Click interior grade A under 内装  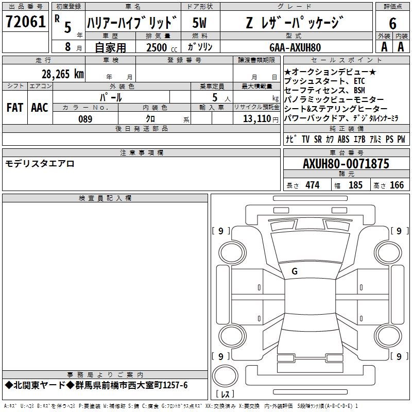(401, 47)
